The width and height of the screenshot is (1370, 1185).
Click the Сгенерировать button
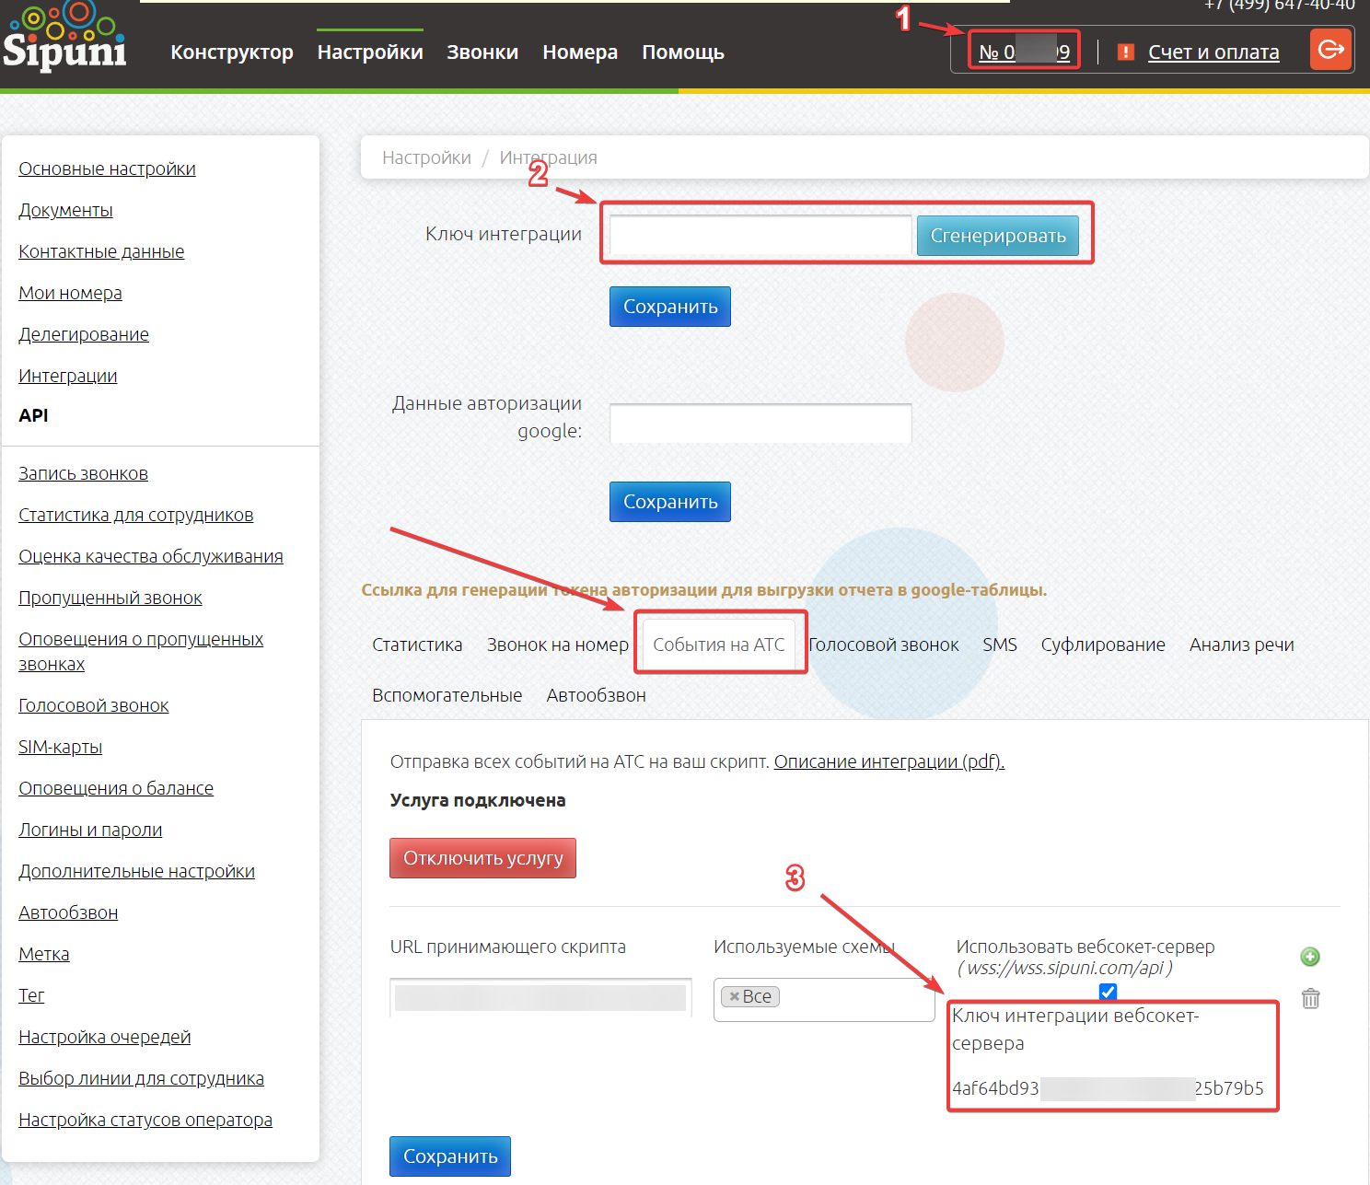point(998,236)
